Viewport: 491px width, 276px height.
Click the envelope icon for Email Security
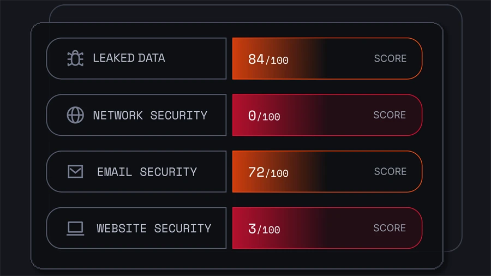coord(75,172)
